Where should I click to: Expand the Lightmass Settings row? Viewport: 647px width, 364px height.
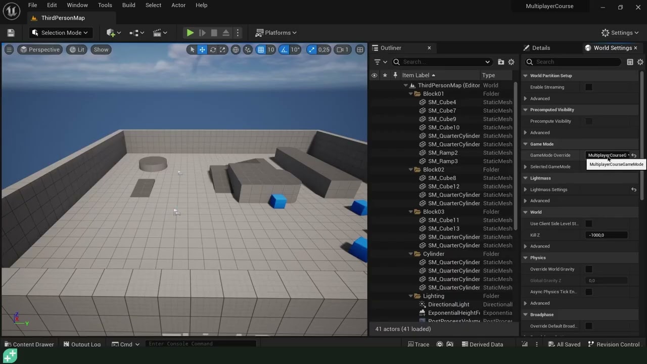pyautogui.click(x=526, y=190)
